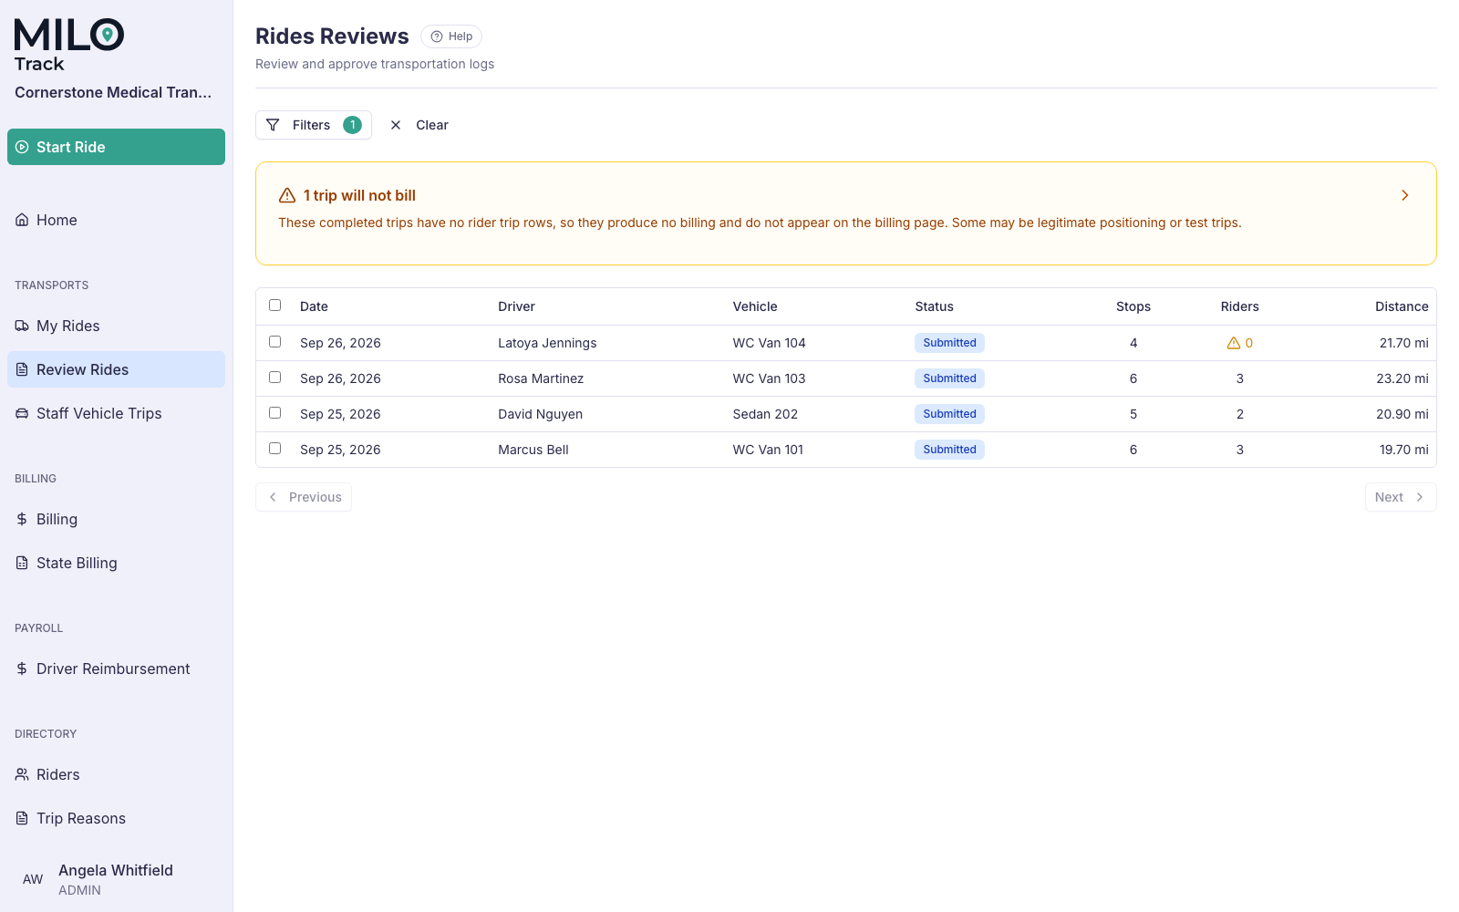Expand the trip will not bill banner chevron
Viewport: 1459px width, 912px height.
[x=1405, y=195]
